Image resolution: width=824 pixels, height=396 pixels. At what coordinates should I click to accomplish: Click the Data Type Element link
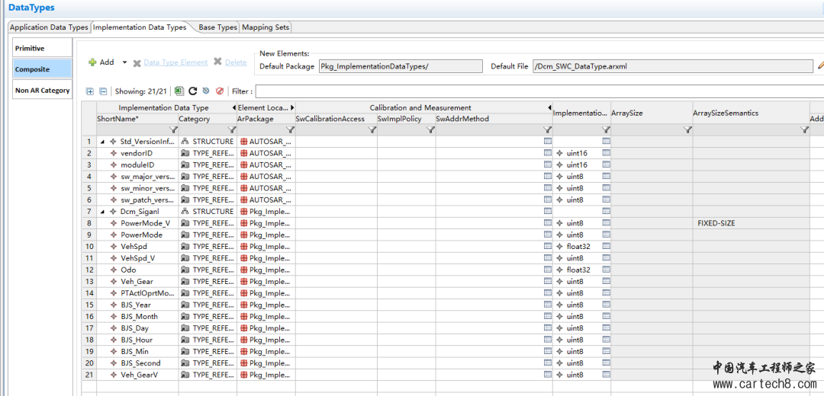(x=175, y=62)
